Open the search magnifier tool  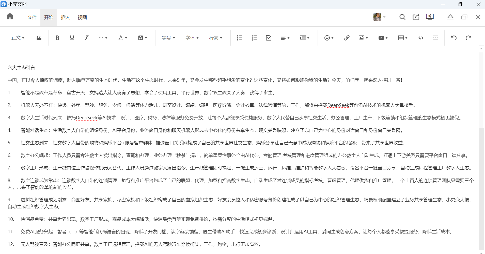tap(402, 17)
